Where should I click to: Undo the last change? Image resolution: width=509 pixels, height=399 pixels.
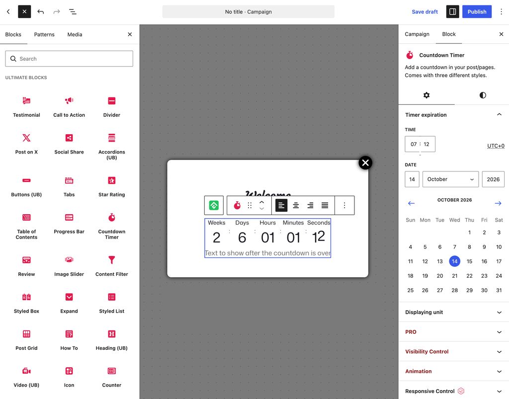[41, 12]
